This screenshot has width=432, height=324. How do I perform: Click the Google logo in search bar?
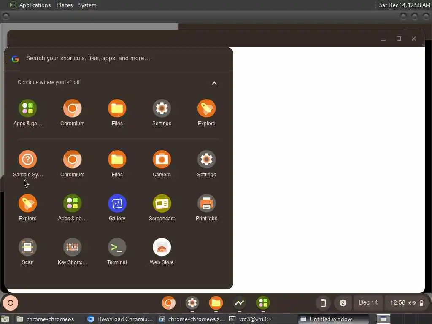pyautogui.click(x=15, y=59)
